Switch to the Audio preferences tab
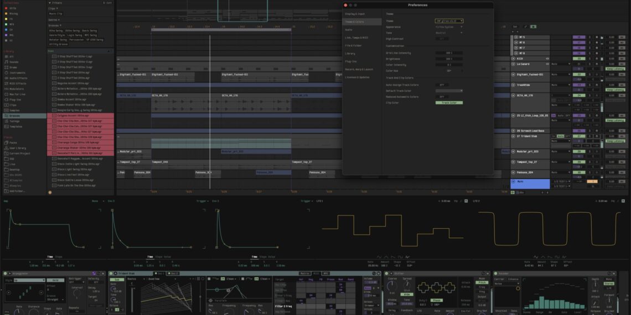Image resolution: width=631 pixels, height=315 pixels. tap(349, 29)
